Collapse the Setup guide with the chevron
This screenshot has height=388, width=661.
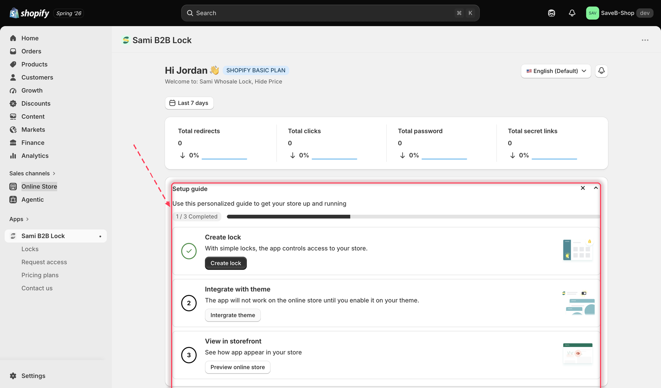point(596,188)
